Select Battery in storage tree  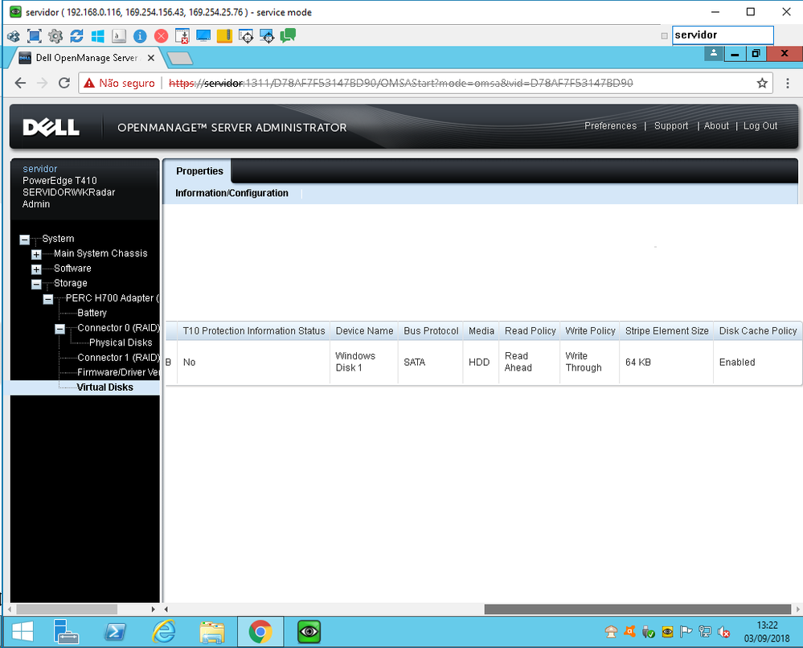point(92,313)
